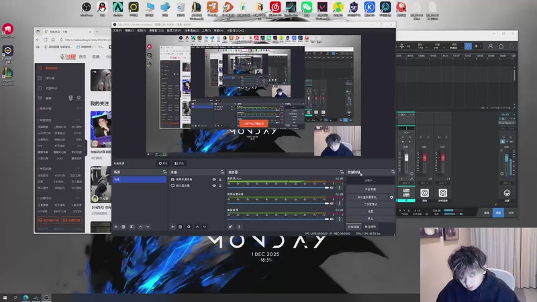Screen dimensions: 537x302
Task: Delete the selected source using the sources panel trash icon
Action: pyautogui.click(x=181, y=227)
